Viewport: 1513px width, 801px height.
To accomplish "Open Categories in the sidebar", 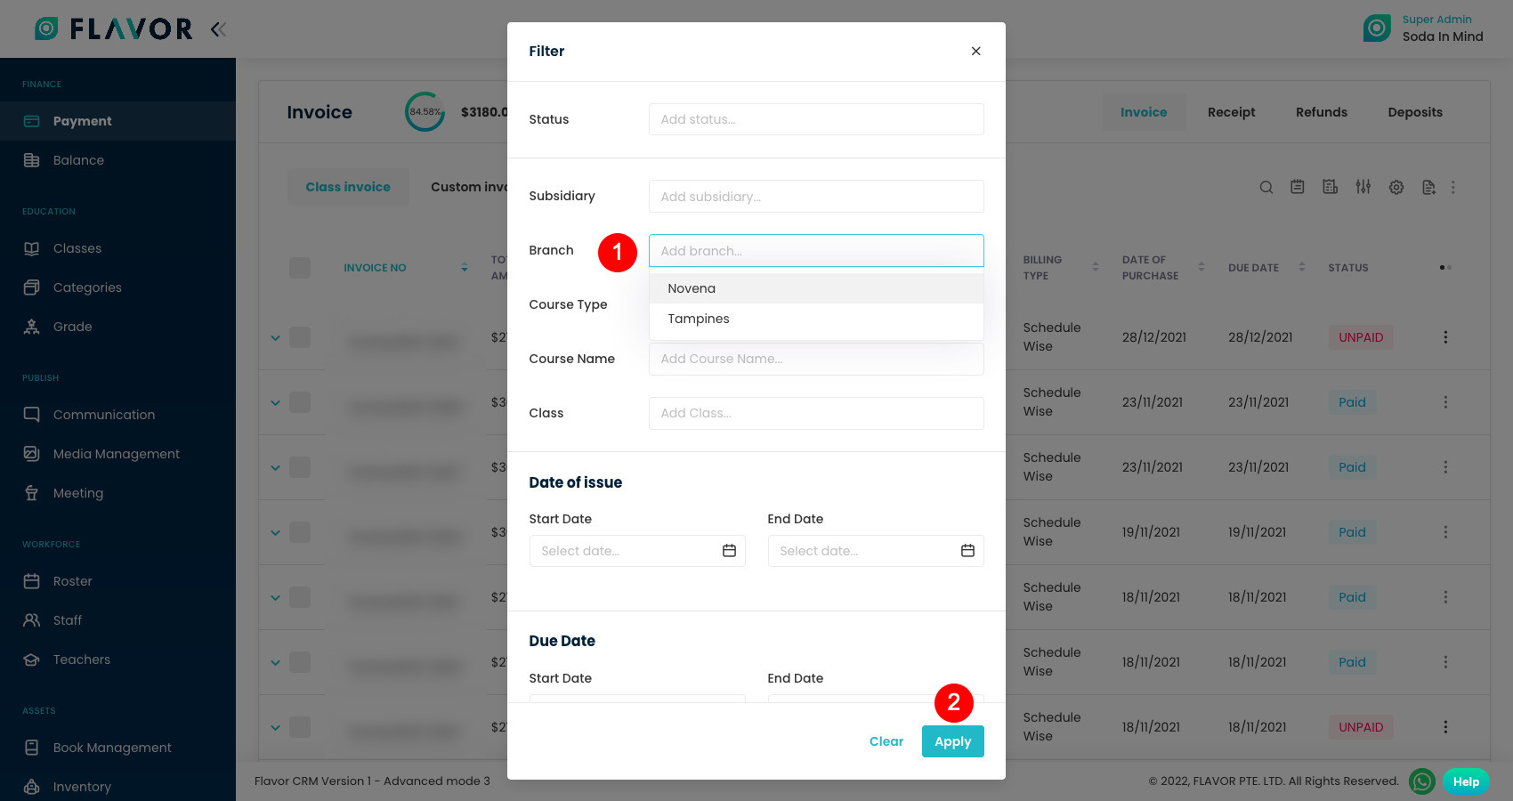I will [x=117, y=287].
